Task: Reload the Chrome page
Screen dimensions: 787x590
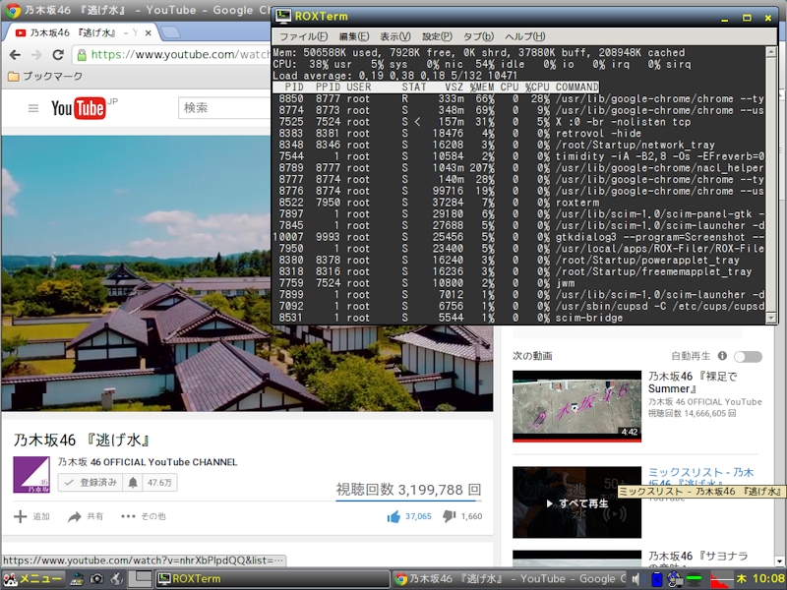Action: [58, 55]
